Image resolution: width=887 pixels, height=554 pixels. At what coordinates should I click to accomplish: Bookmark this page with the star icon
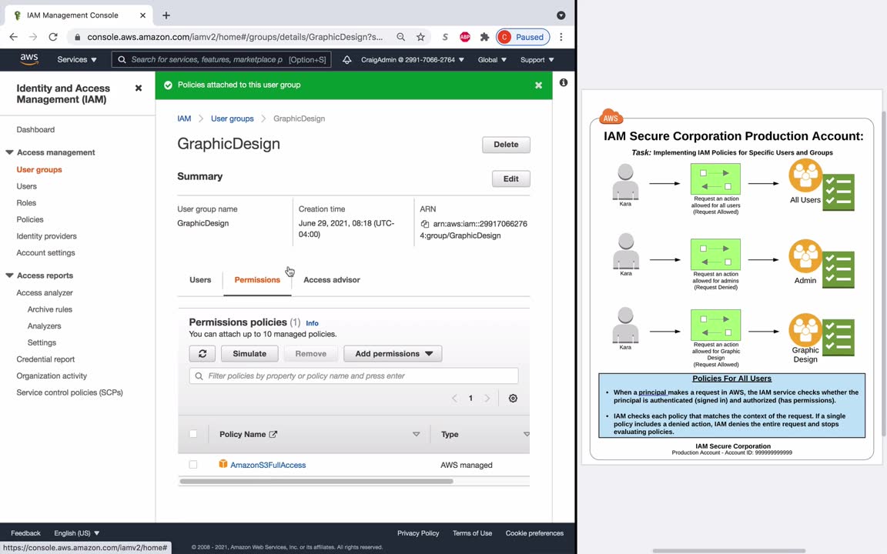point(420,37)
